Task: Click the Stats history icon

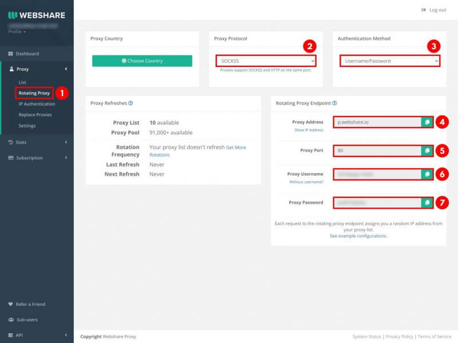Action: (10, 142)
